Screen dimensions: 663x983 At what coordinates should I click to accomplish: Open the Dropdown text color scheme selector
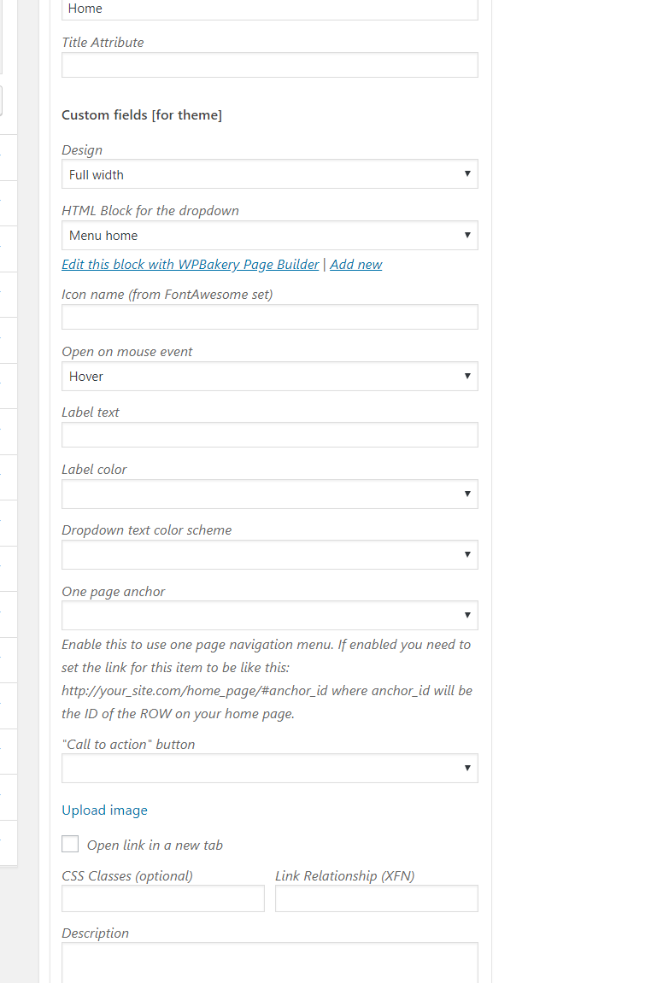pyautogui.click(x=269, y=554)
